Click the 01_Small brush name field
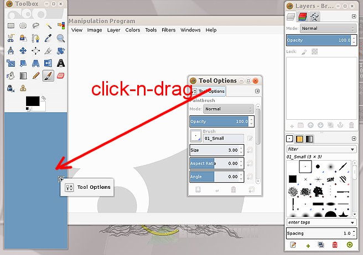The width and height of the screenshot is (363, 255). [x=224, y=139]
